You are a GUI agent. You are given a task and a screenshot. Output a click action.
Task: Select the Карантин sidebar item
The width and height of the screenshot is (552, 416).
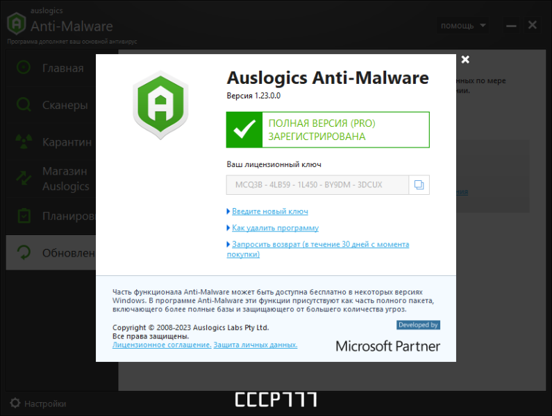point(51,141)
